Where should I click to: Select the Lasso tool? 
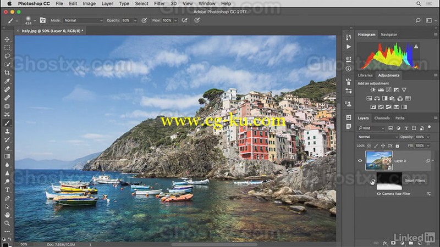point(7,56)
